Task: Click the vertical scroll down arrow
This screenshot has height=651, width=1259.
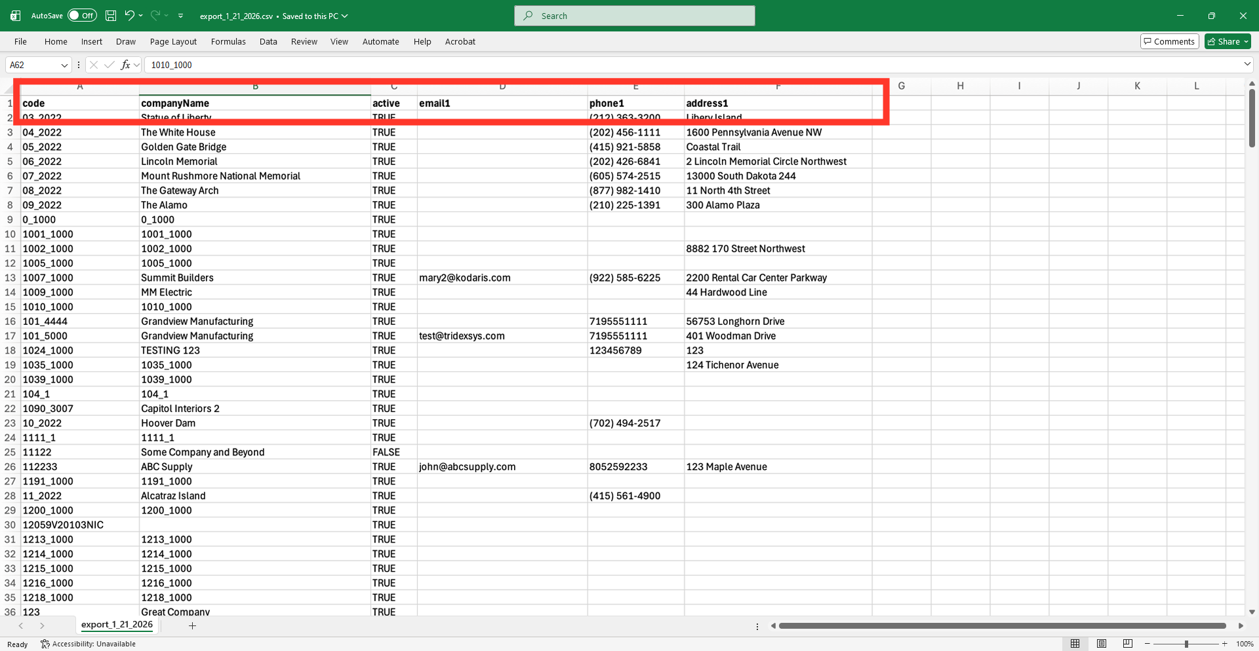Action: [1252, 612]
